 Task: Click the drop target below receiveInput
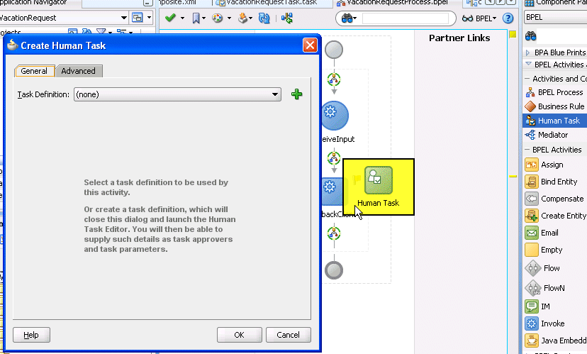coord(334,158)
